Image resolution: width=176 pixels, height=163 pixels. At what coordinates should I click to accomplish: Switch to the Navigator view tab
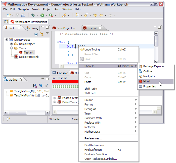click(33, 28)
